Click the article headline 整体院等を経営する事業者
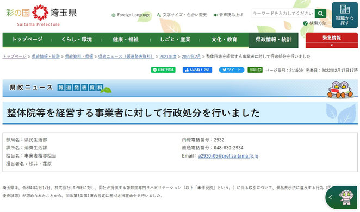The image size is (360, 212). [133, 113]
